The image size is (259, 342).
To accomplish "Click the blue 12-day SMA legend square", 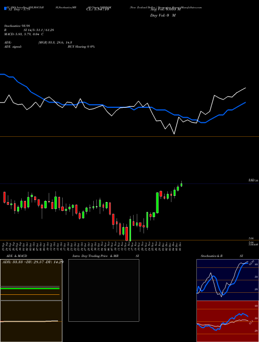I will (x=5, y=8).
